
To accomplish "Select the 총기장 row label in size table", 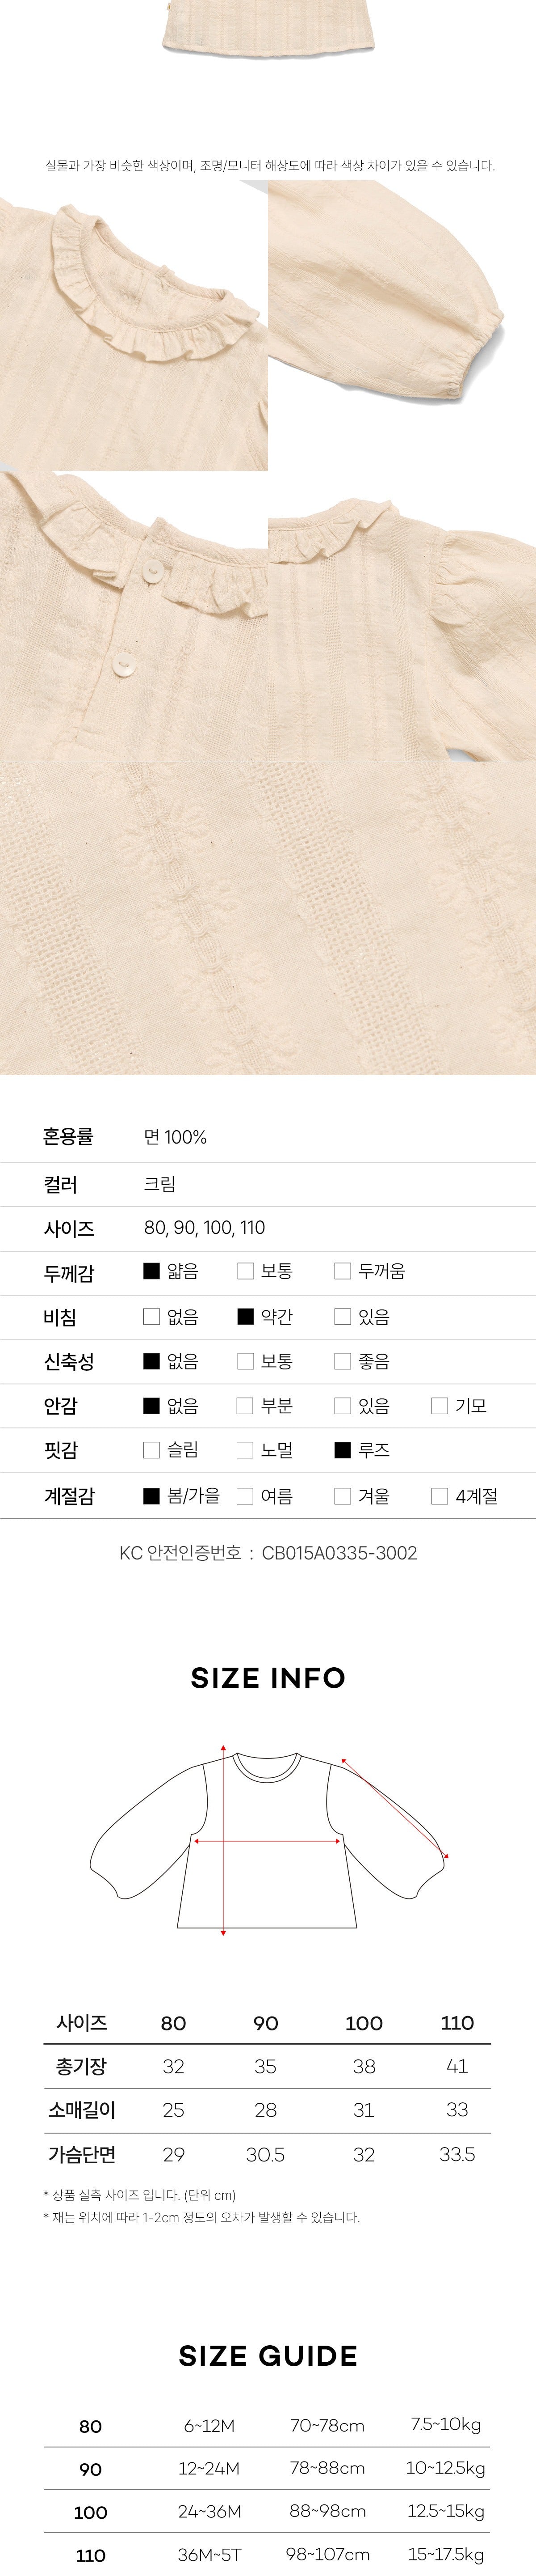I will (81, 2066).
